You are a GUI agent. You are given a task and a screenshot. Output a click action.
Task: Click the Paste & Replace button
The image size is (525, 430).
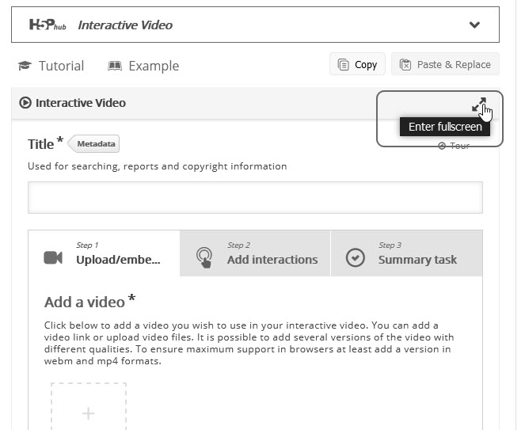pyautogui.click(x=445, y=64)
